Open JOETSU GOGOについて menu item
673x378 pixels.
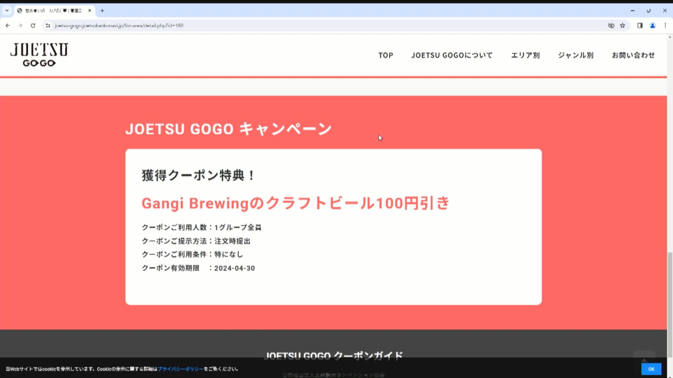point(452,55)
